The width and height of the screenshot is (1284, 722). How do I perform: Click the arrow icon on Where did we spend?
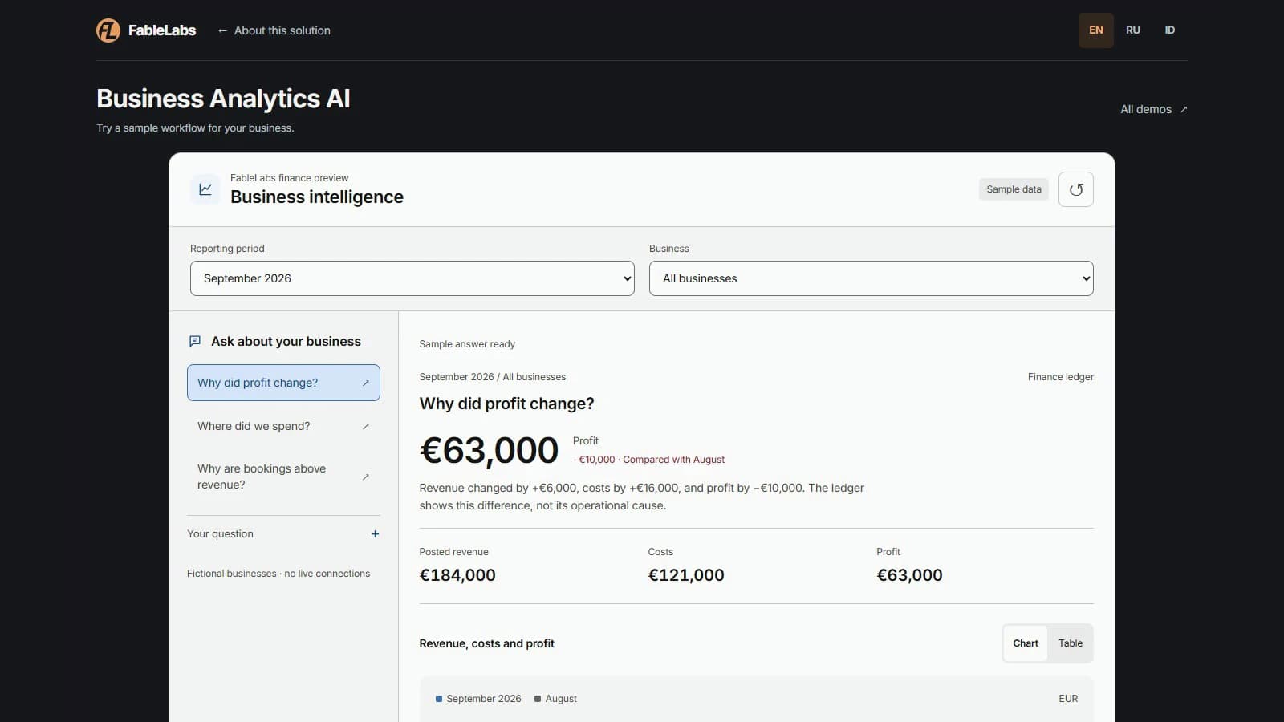point(366,426)
